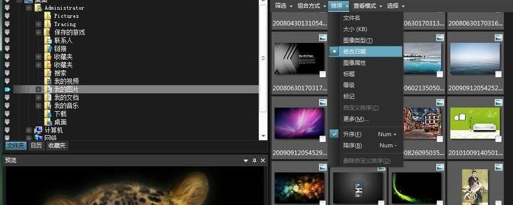Viewport: 513px width, 205px height.
Task: Click the 下载 folder icon
Action: point(48,114)
